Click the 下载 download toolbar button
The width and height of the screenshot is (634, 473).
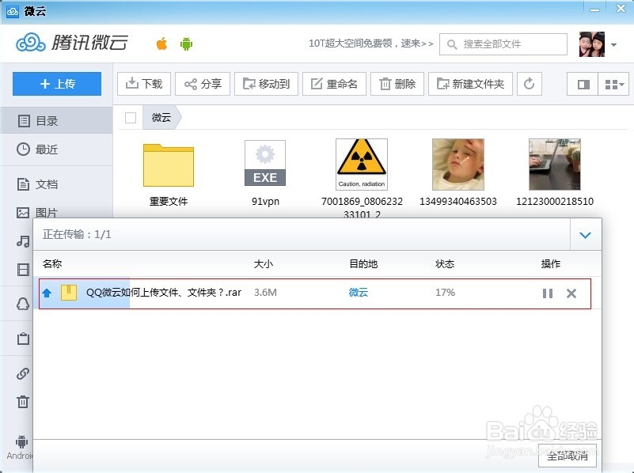tap(144, 84)
